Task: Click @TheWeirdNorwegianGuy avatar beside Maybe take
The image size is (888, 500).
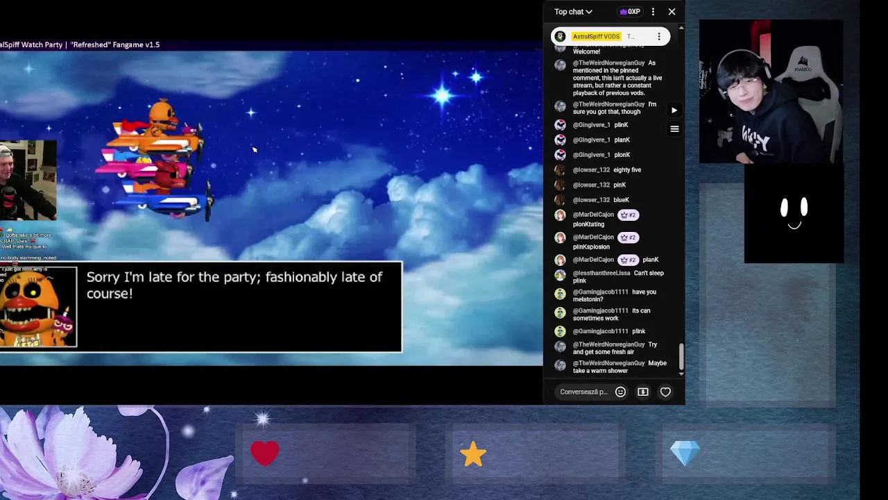Action: click(x=561, y=365)
